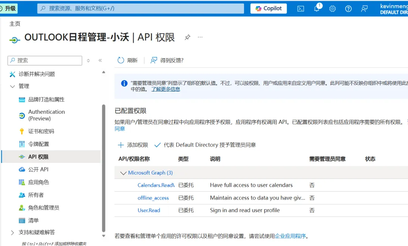Click the API 权限 sidebar icon

tap(22, 157)
